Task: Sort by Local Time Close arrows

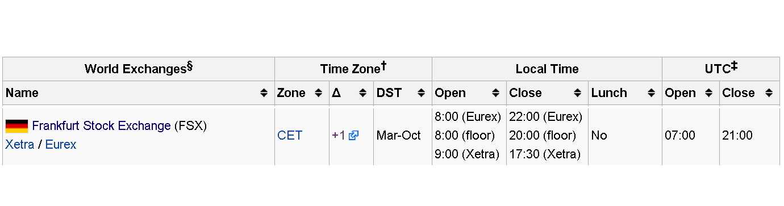Action: (577, 93)
